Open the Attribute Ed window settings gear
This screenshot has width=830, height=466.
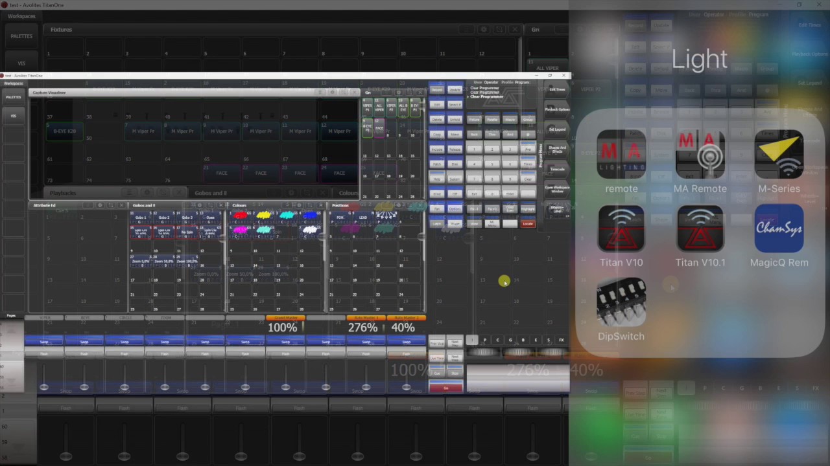pos(100,205)
